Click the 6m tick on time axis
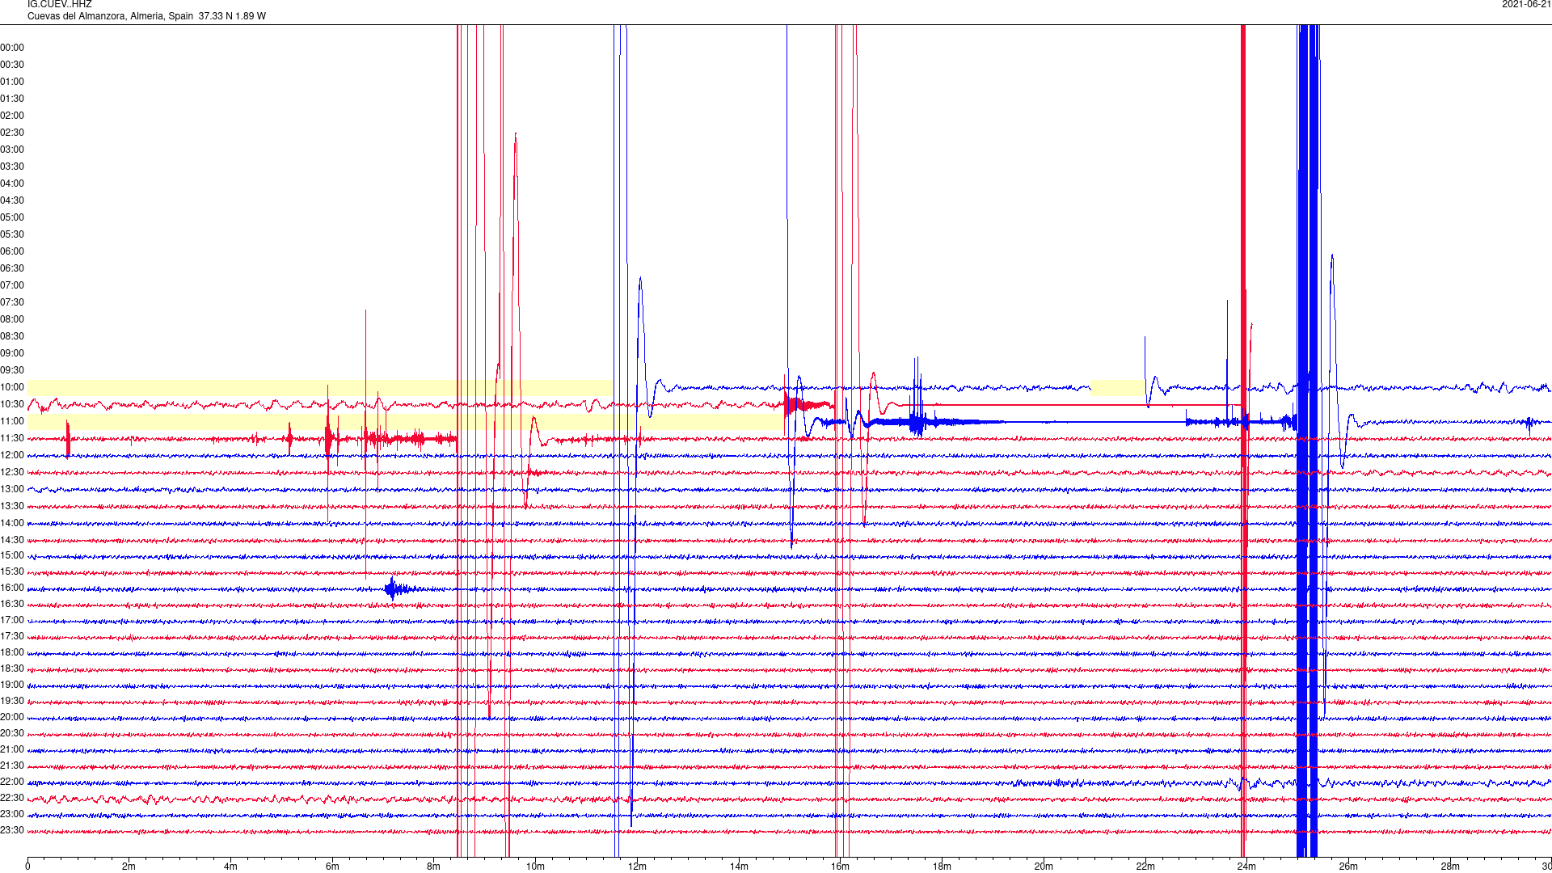This screenshot has height=873, width=1552. click(332, 867)
